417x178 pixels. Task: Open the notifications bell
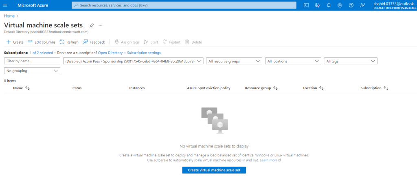329,5
